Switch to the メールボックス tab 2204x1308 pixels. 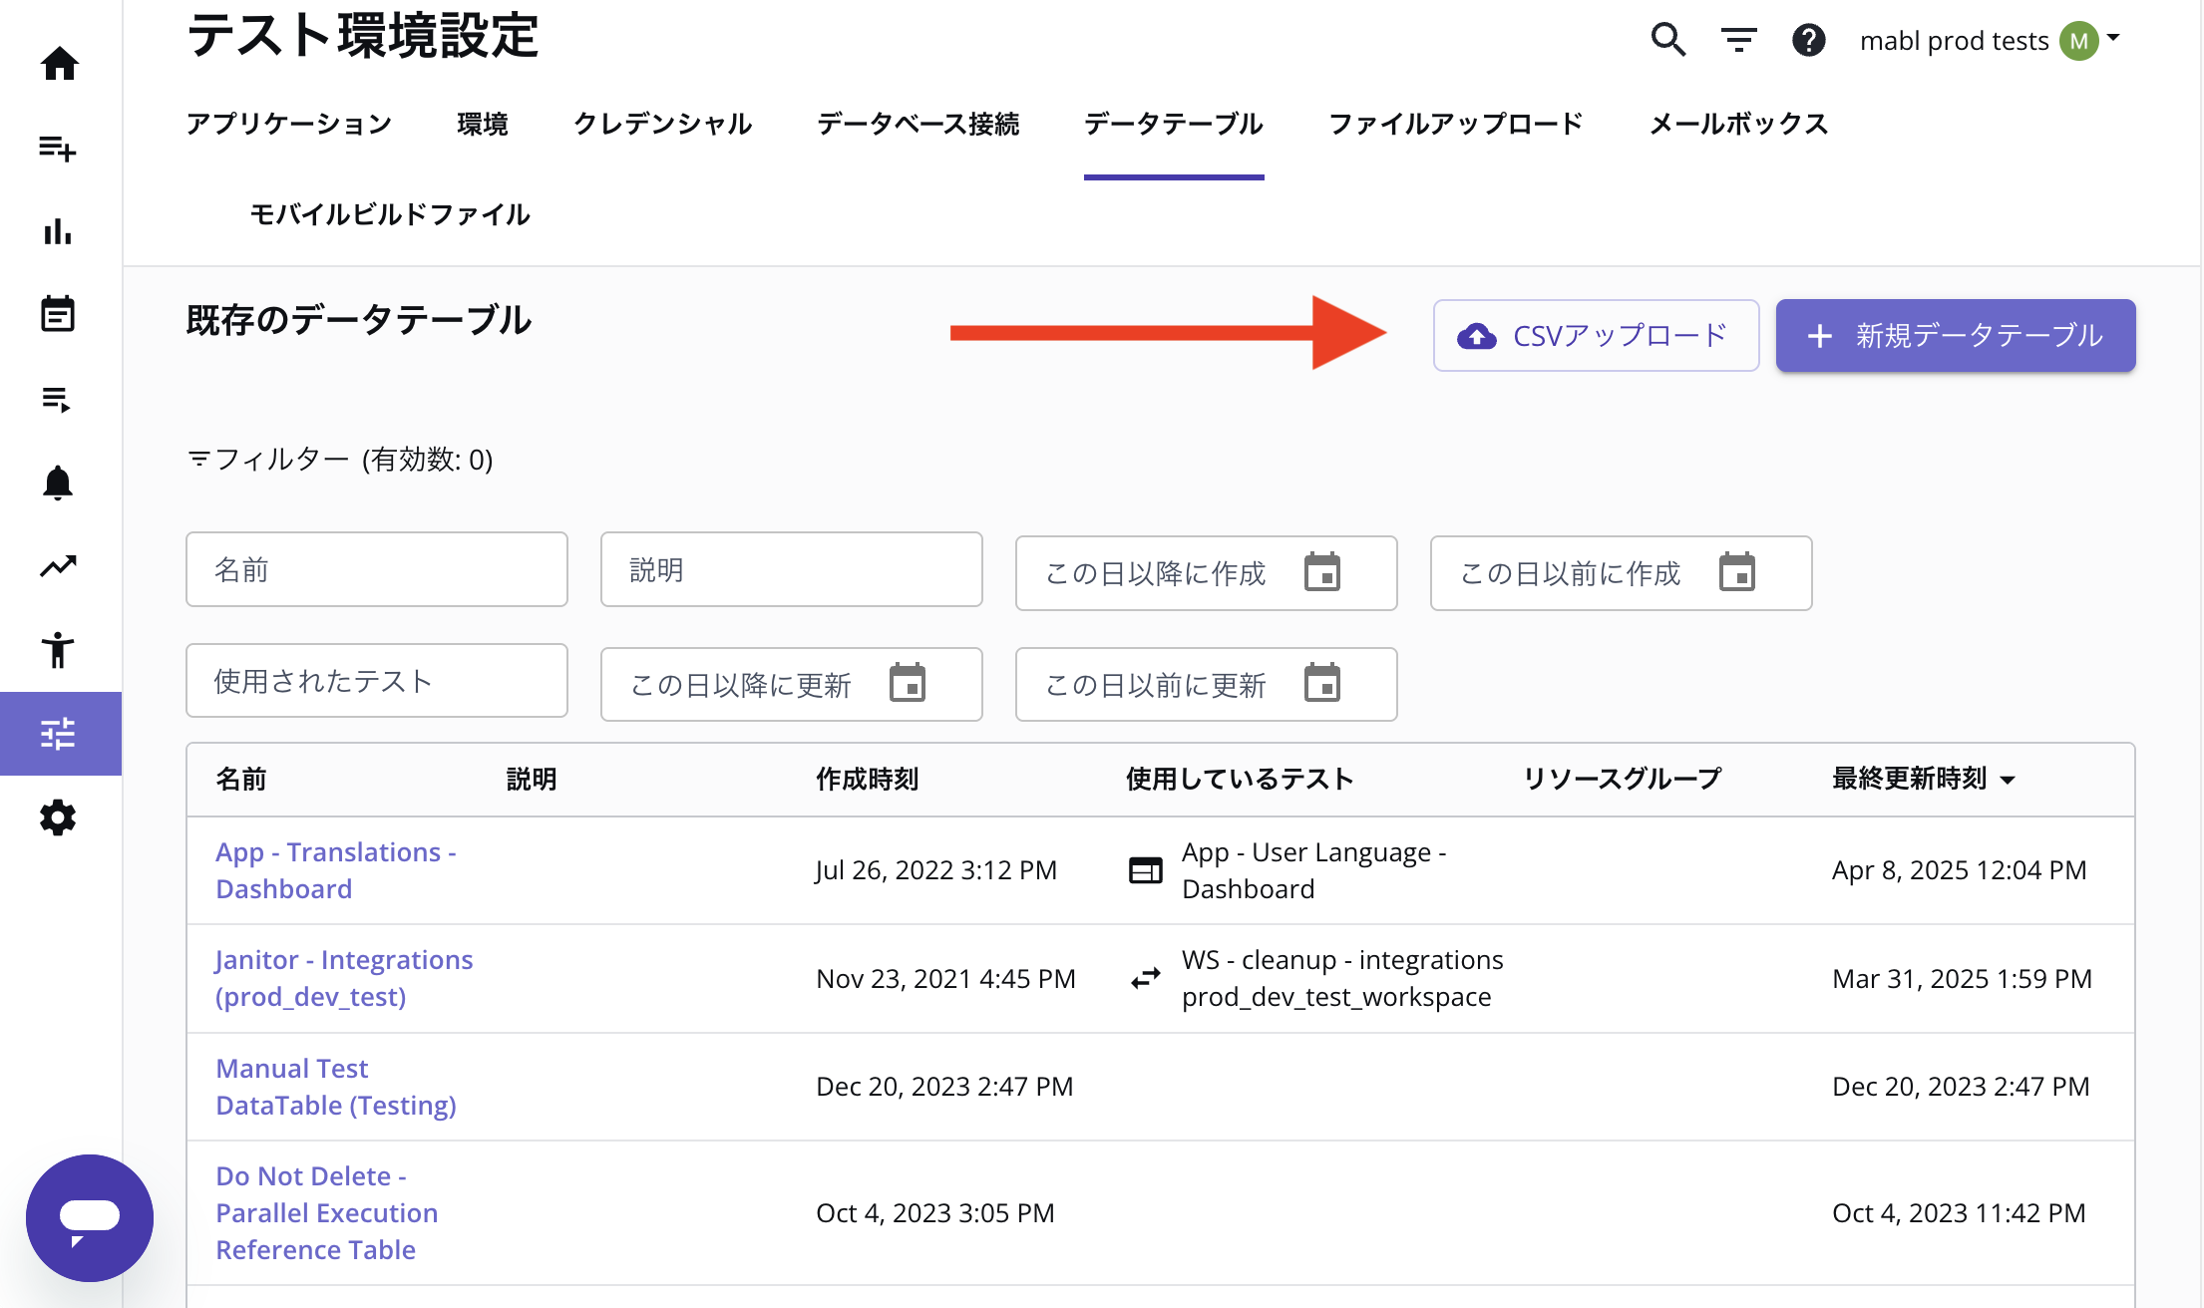[x=1738, y=124]
